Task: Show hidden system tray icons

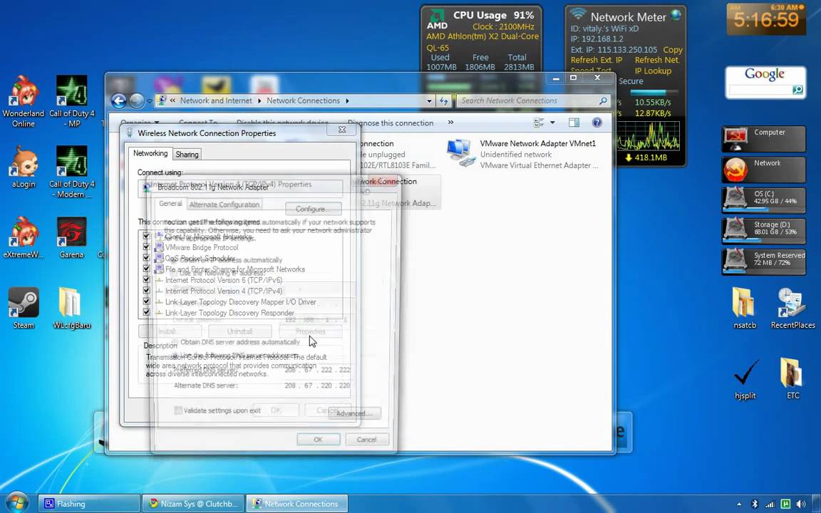Action: pyautogui.click(x=739, y=504)
